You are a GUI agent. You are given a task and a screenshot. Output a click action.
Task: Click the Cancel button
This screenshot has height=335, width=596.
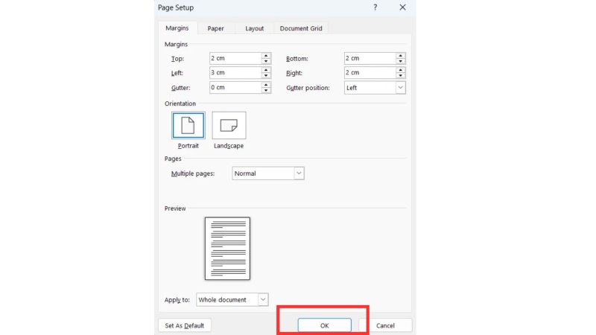(x=385, y=325)
